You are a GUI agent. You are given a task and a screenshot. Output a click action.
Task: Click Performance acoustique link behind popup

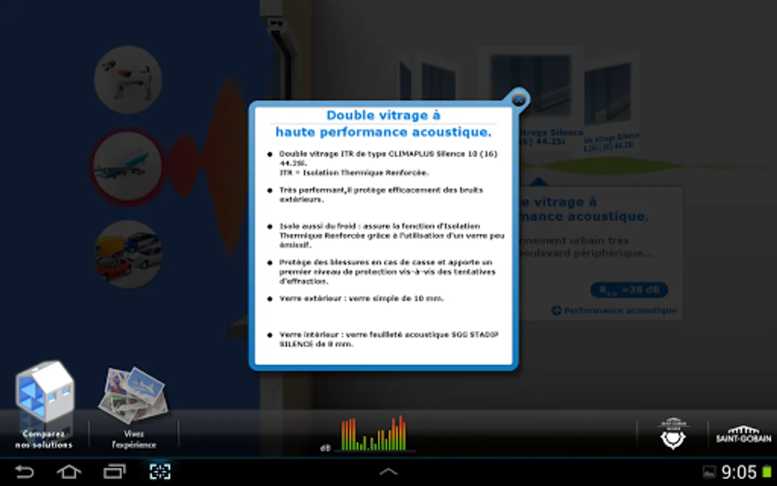(614, 310)
